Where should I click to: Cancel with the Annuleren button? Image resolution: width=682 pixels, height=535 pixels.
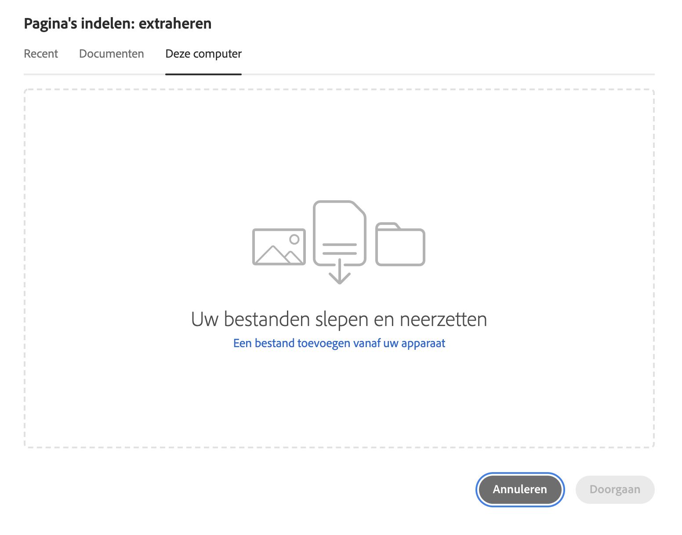520,489
